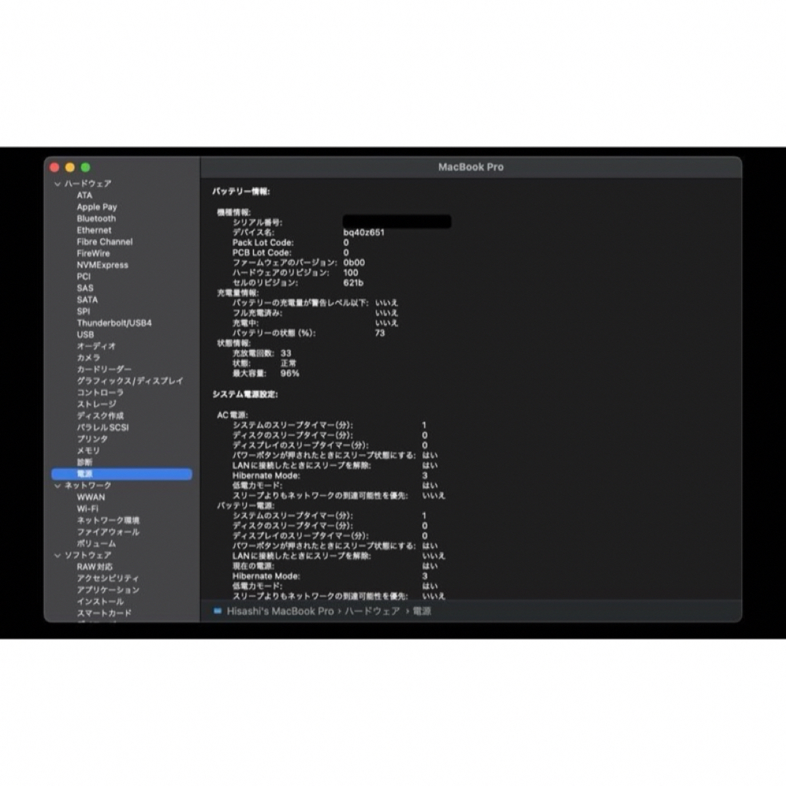Select インストール in the sidebar

click(100, 602)
